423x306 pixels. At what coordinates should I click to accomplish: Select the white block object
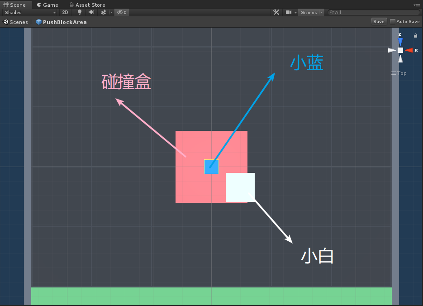tap(240, 187)
